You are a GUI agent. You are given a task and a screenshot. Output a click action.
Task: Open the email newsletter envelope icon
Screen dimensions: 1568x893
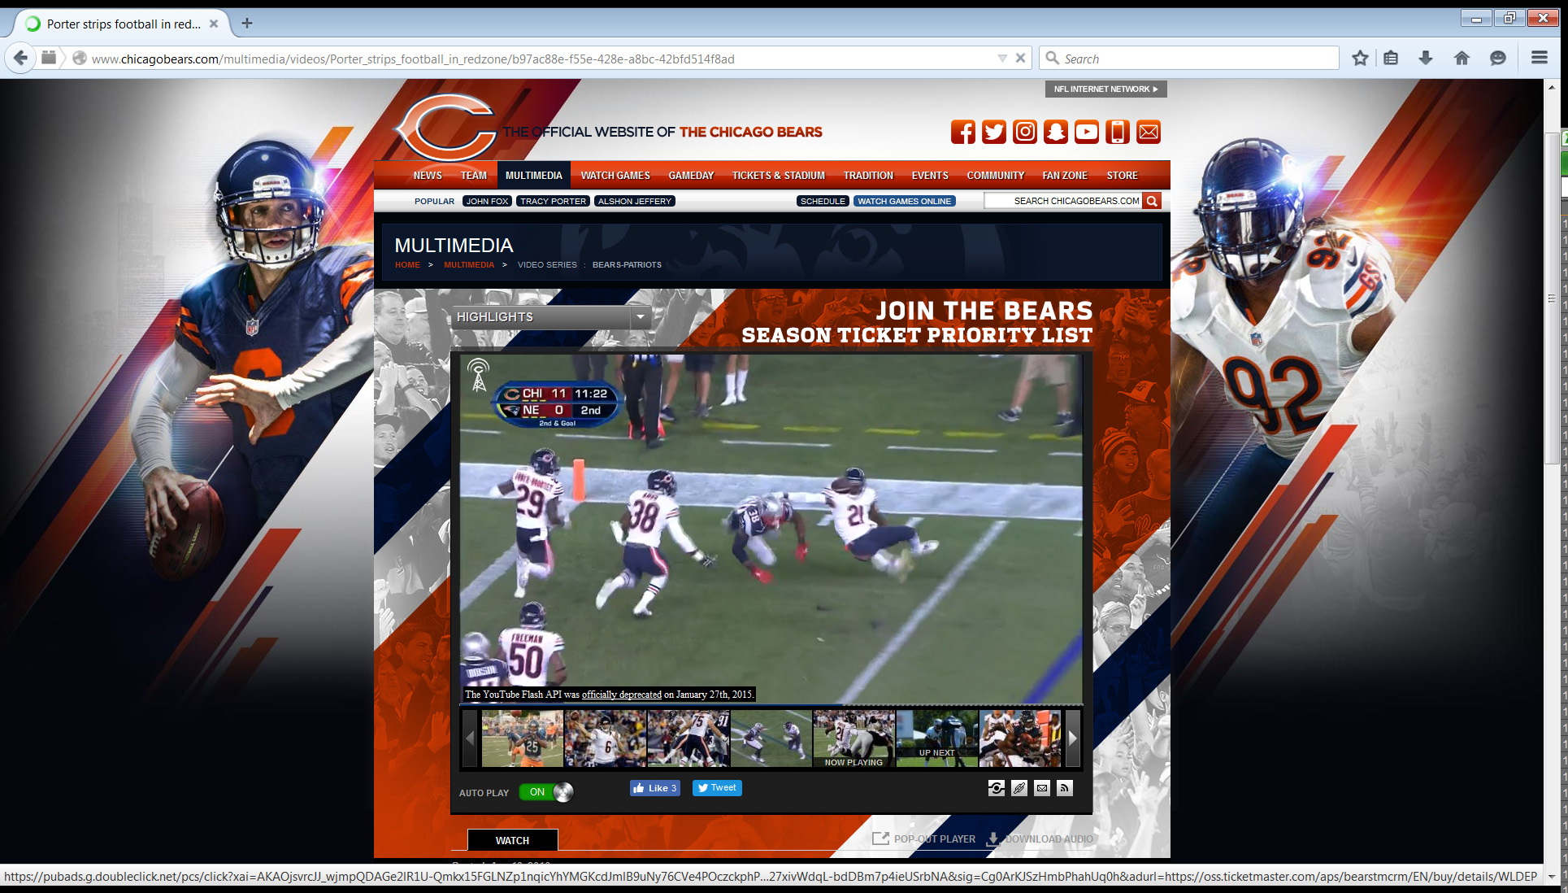1149,132
